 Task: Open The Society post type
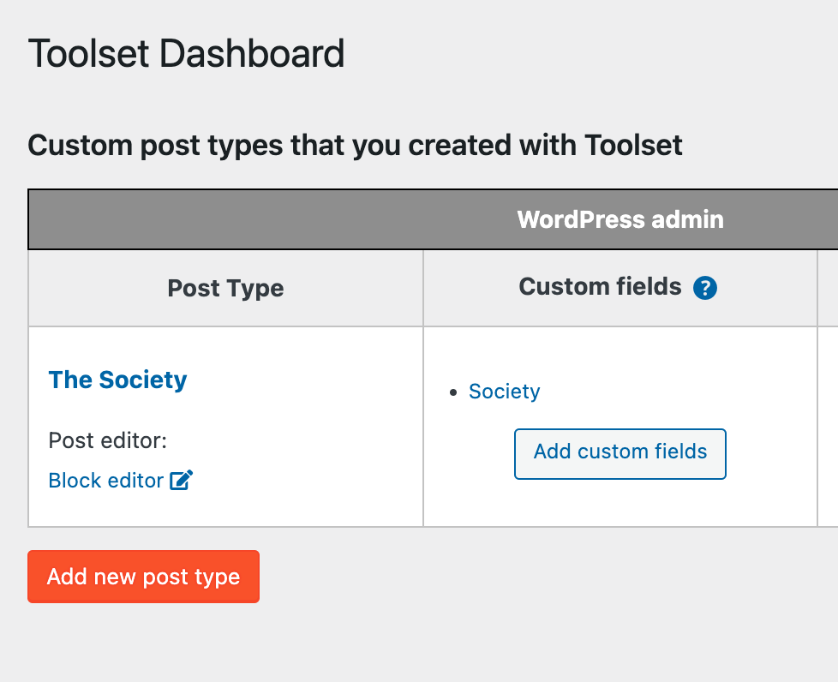pos(117,380)
